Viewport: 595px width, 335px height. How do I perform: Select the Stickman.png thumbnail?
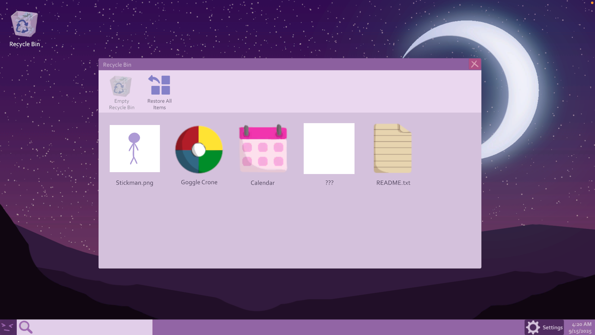[135, 149]
